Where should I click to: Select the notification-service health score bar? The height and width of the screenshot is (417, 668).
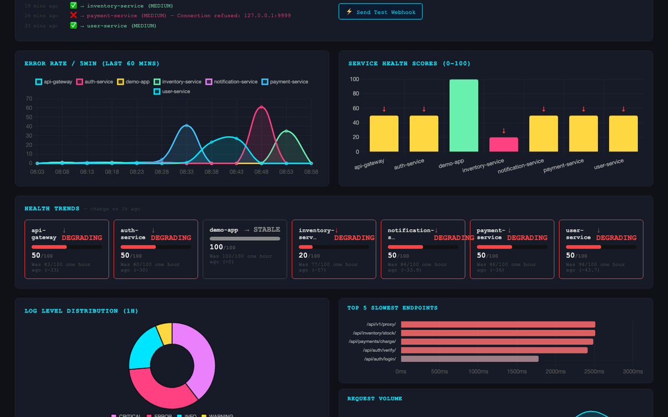click(x=544, y=133)
